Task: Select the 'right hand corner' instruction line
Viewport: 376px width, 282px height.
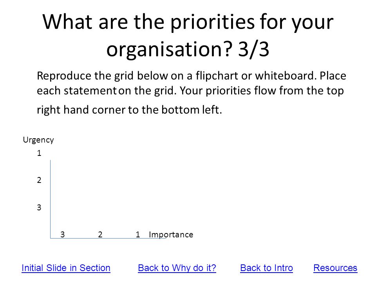Action: point(130,110)
